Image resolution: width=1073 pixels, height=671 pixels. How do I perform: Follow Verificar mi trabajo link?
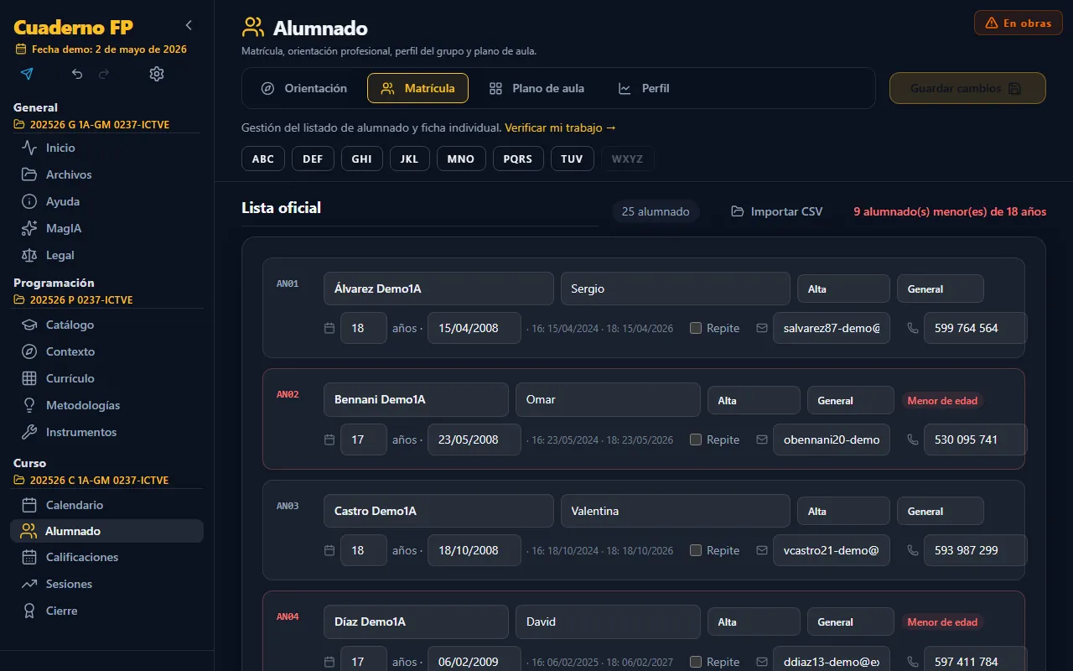[560, 127]
